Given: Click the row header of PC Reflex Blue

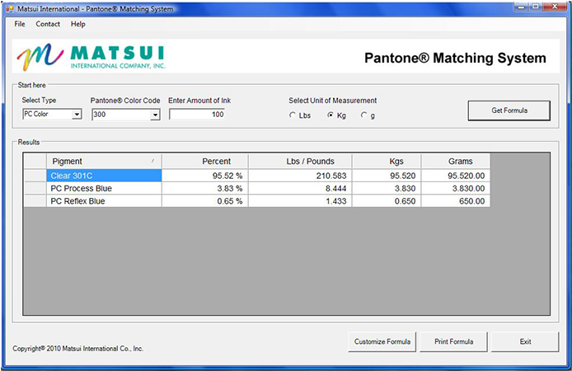Looking at the screenshot, I should click(x=35, y=201).
